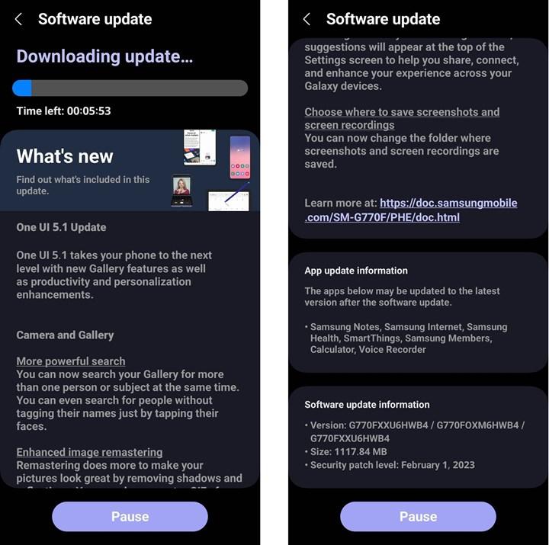Tap the Software update title on left
549x545 pixels.
(x=95, y=19)
